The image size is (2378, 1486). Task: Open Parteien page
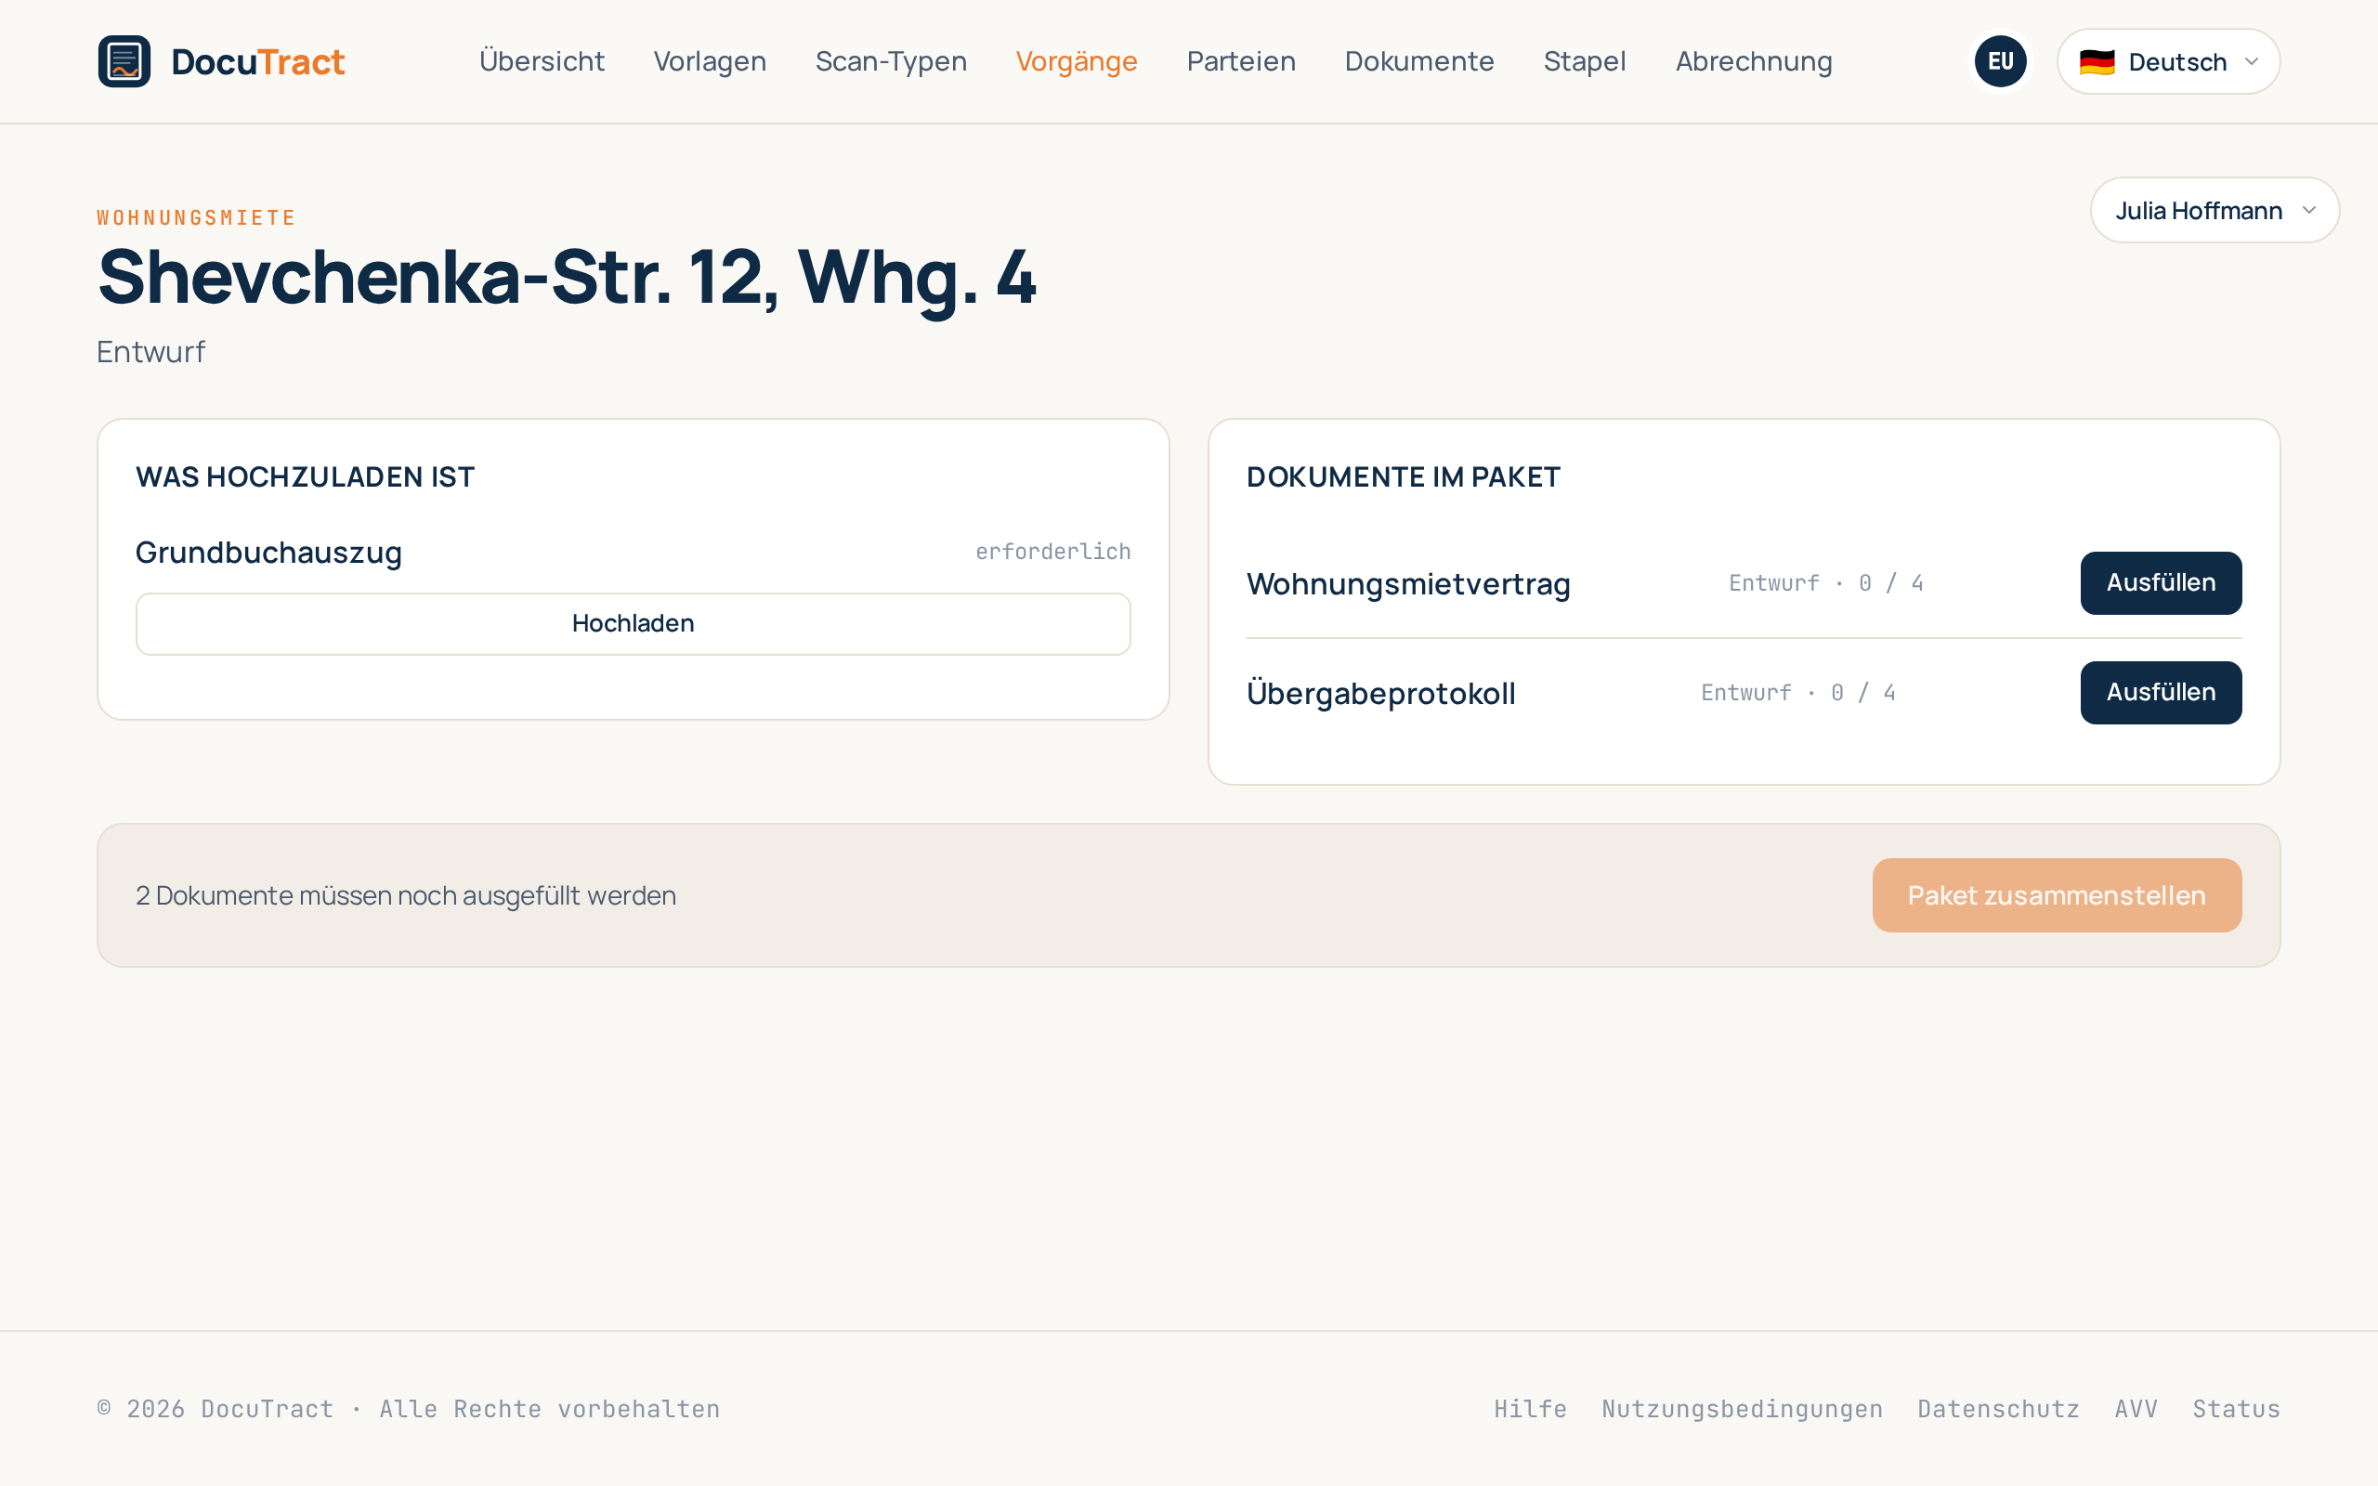(x=1241, y=61)
